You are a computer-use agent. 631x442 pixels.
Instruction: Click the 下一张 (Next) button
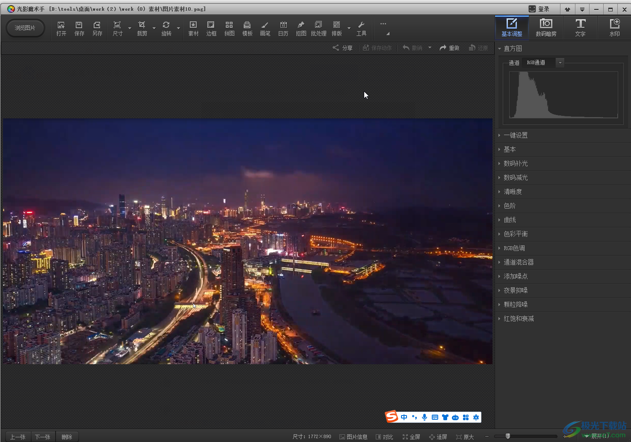[43, 437]
